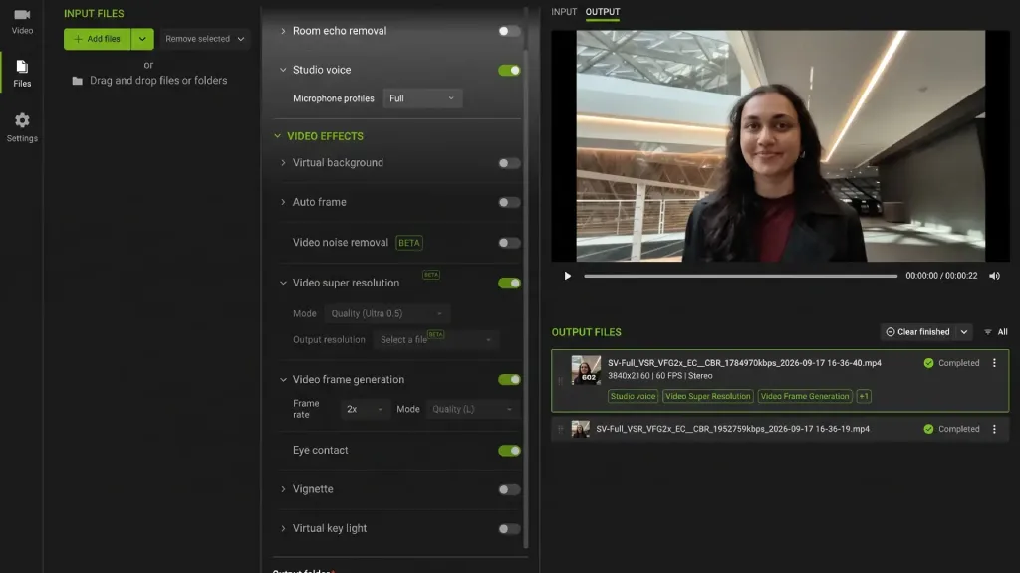Grab the drag handle of the 16-36-19.mp4 row
Viewport: 1020px width, 573px height.
[x=560, y=429]
